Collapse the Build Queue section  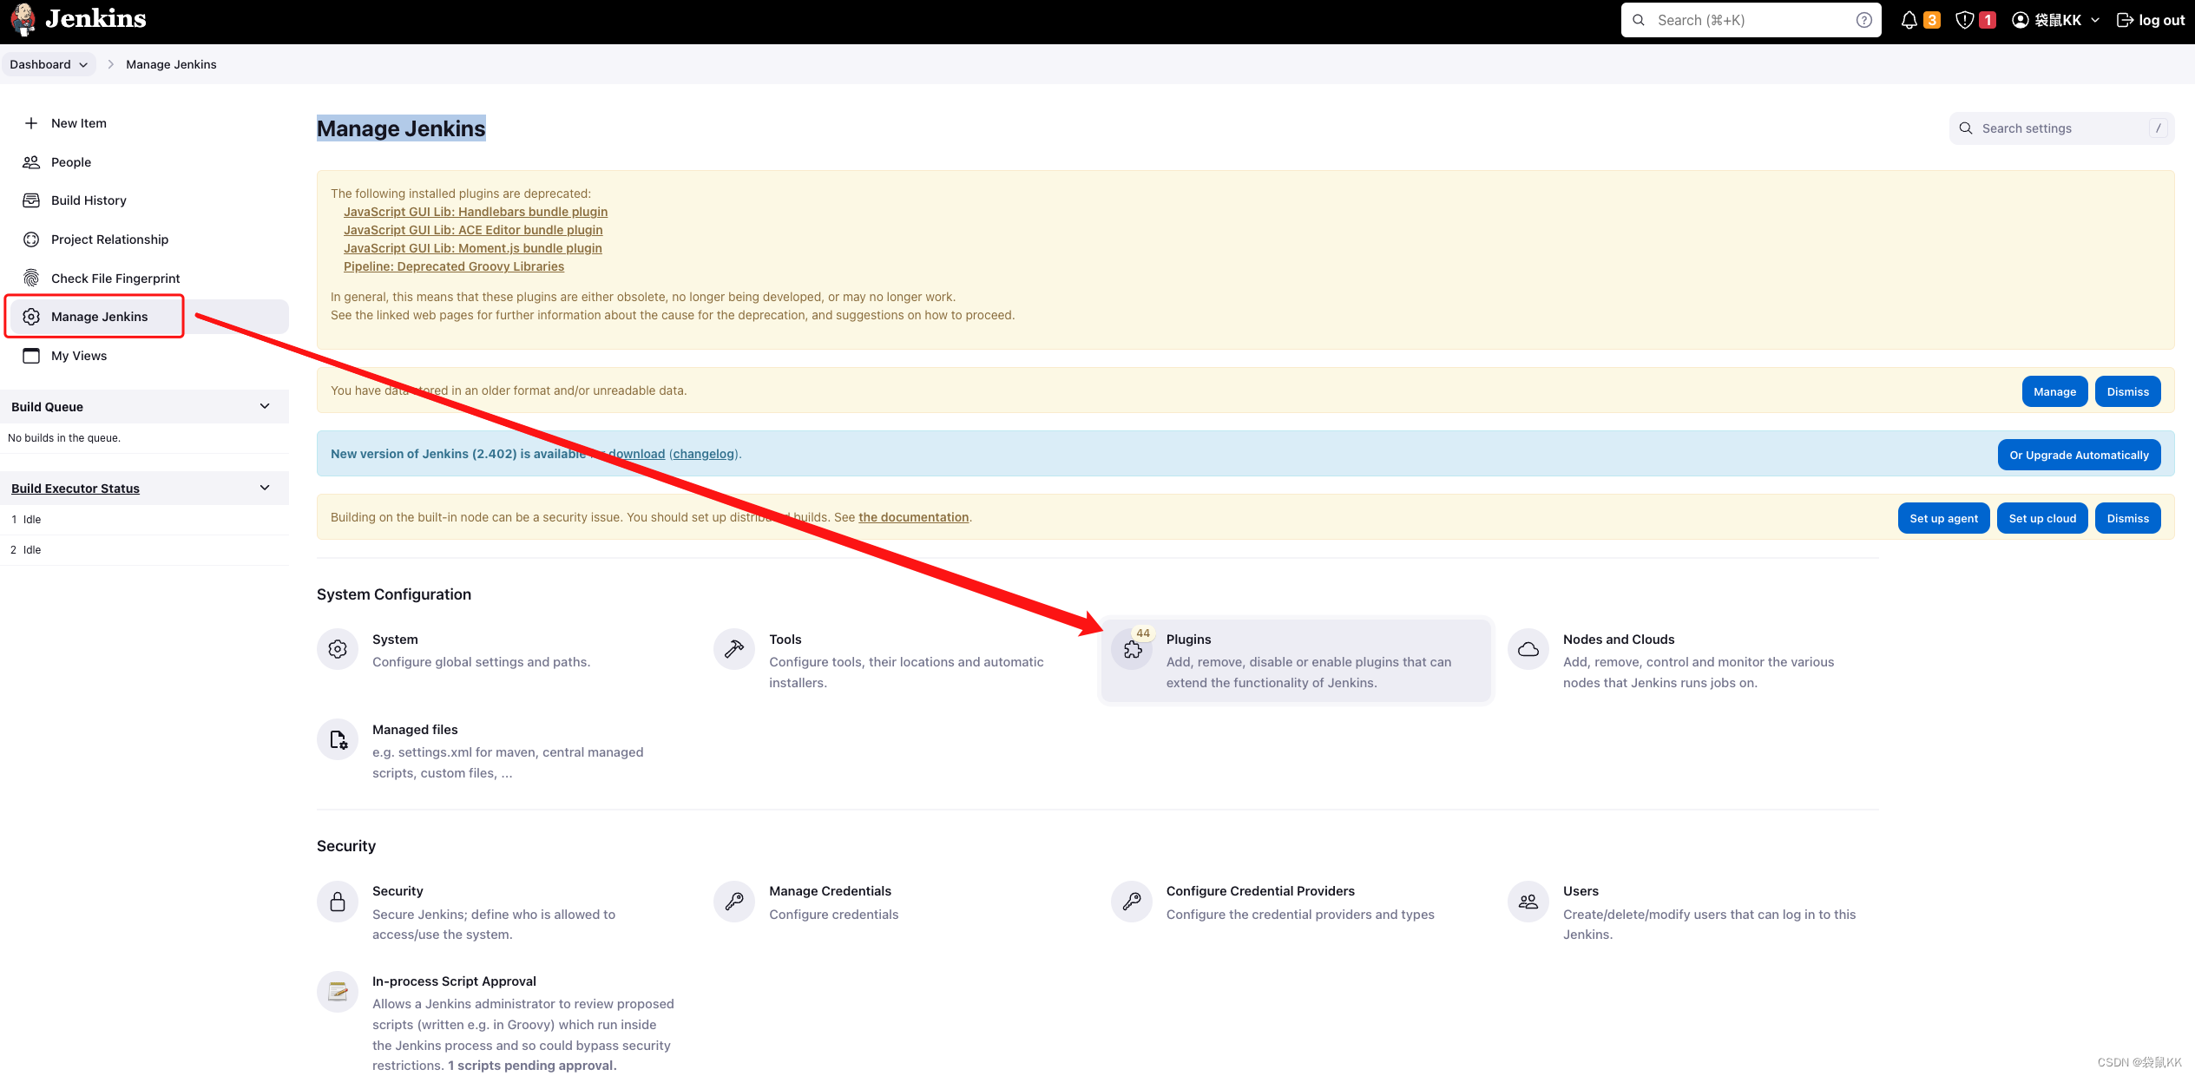click(x=265, y=406)
